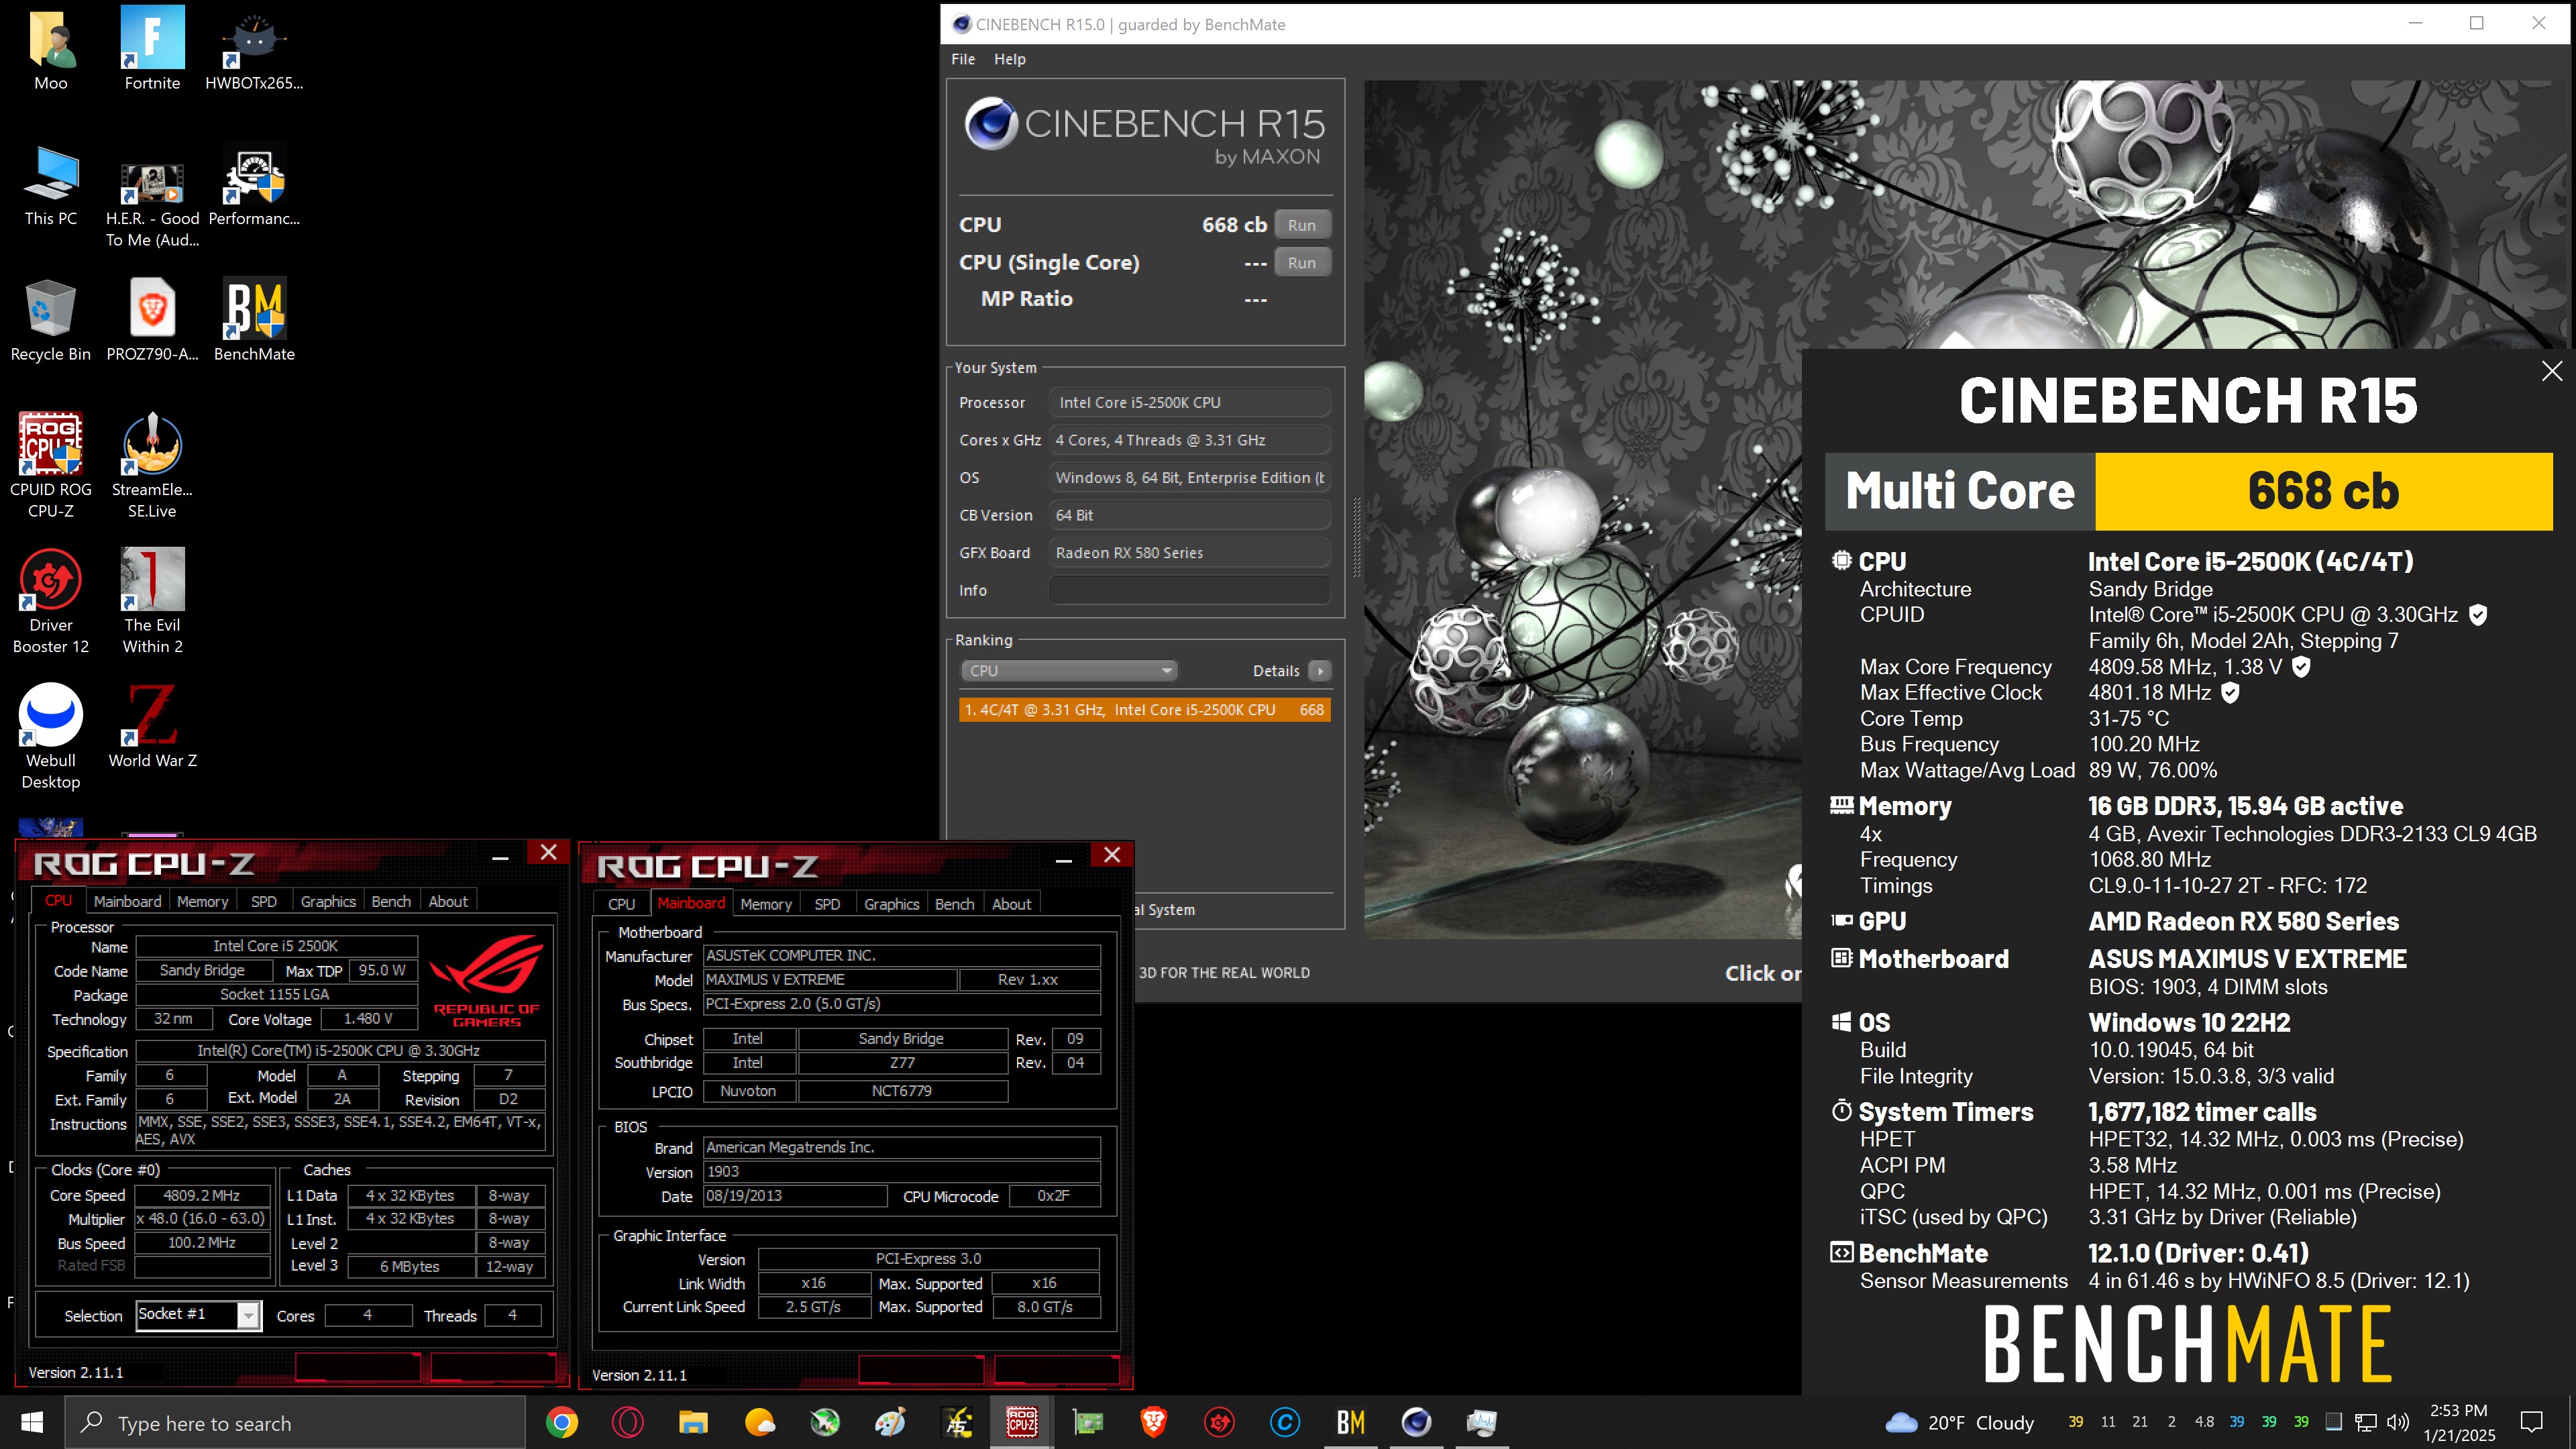The width and height of the screenshot is (2576, 1449).
Task: Open the About tab in left CPU-Z
Action: pos(448,901)
